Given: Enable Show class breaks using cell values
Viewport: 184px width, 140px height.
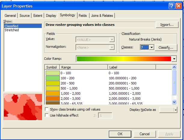Looking at the screenshot, I should pos(47,109).
